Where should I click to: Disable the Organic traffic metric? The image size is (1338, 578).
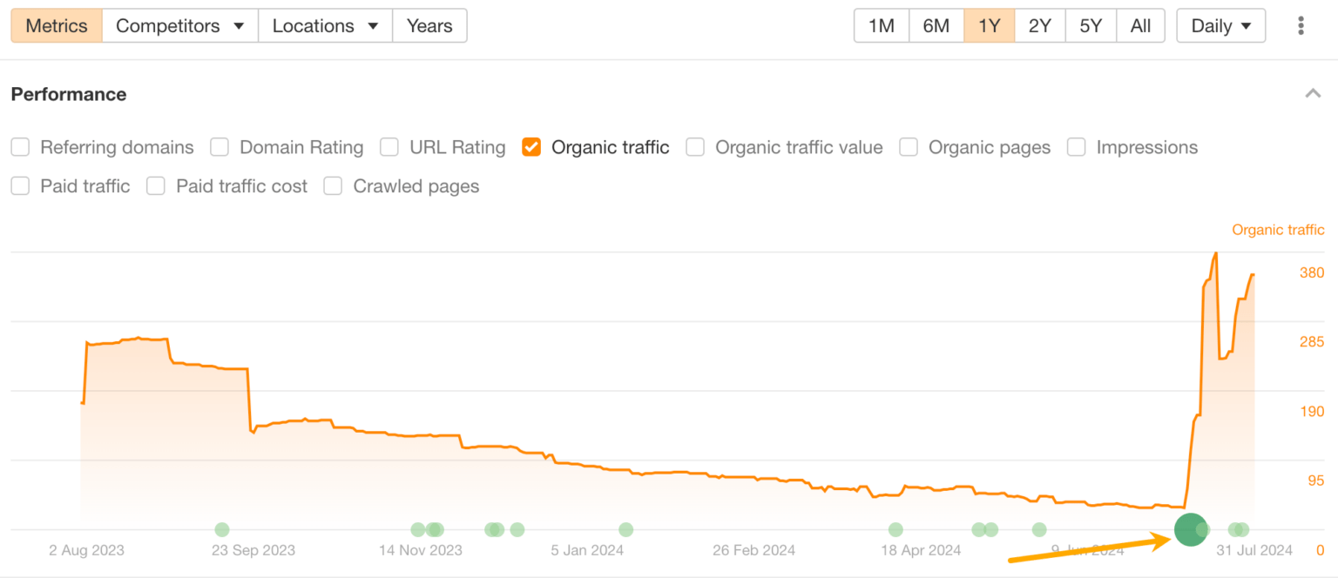tap(531, 147)
